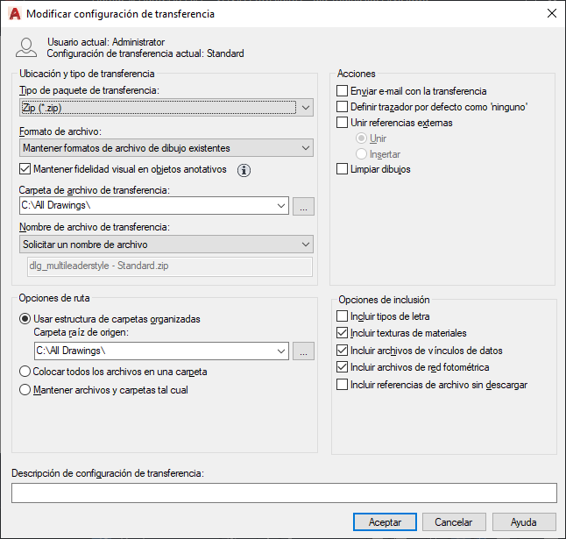Viewport: 566px width, 539px height.
Task: Open Tipo de paquete de transferencia dropdown
Action: pyautogui.click(x=166, y=108)
